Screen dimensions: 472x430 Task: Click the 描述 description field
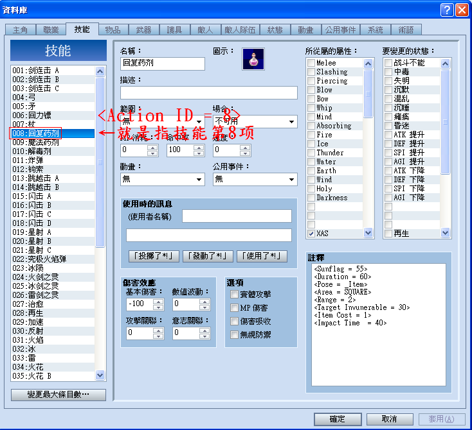point(208,92)
